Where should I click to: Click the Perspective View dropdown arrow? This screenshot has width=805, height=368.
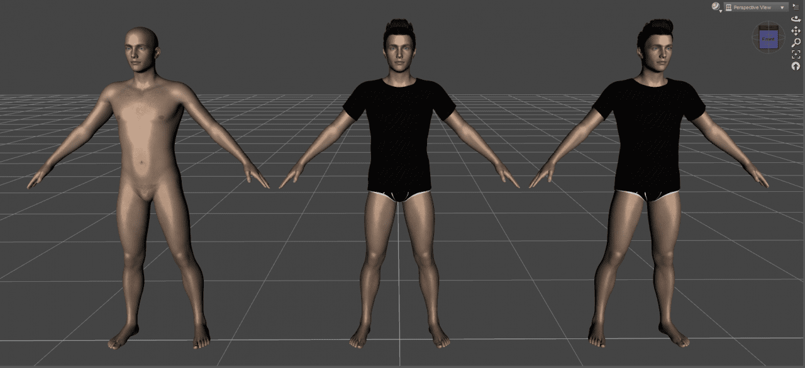click(x=782, y=8)
